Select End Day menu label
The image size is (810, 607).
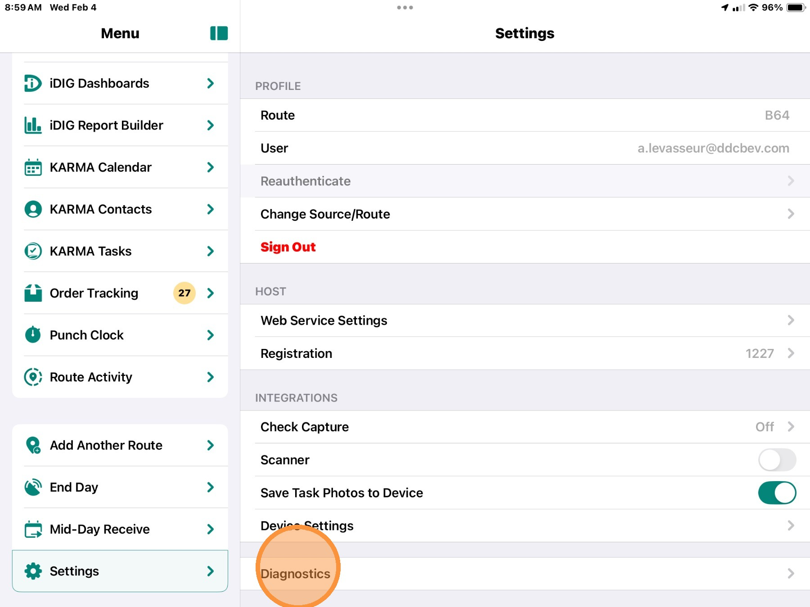(x=74, y=487)
